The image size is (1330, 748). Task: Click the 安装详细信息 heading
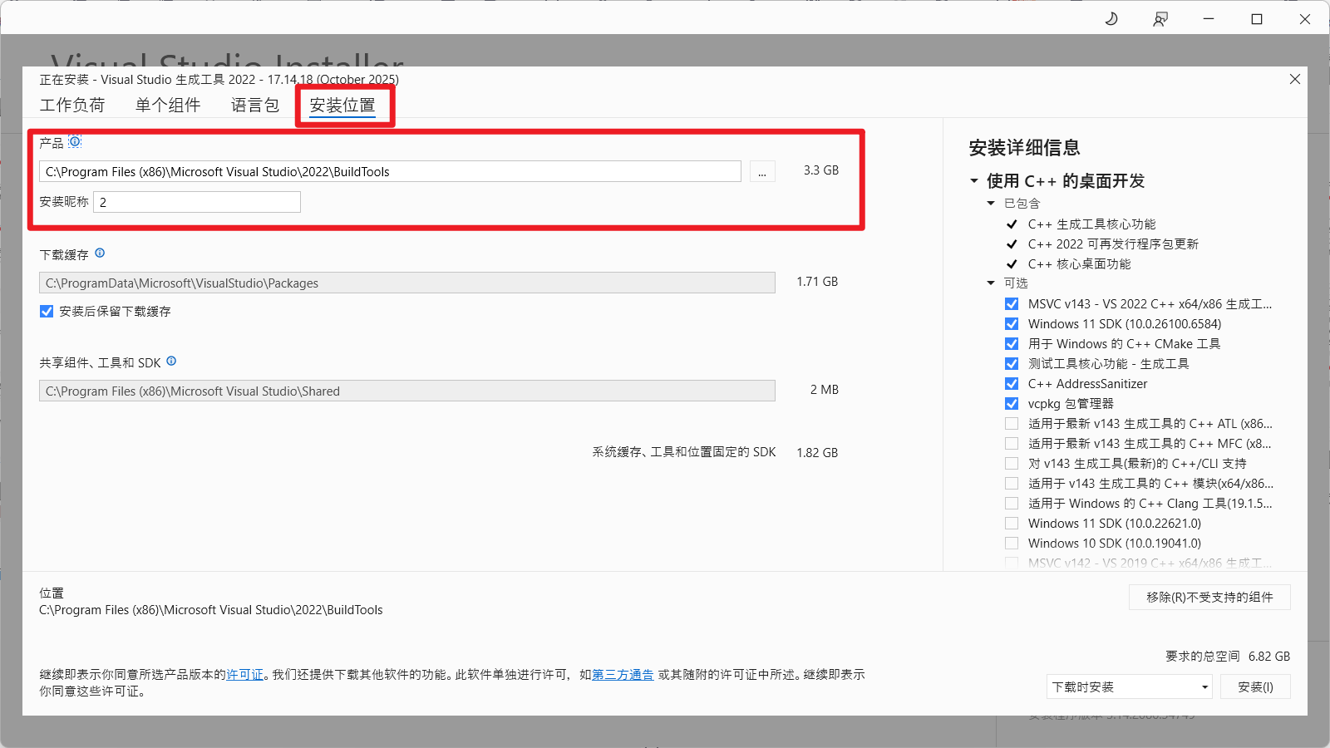[1024, 148]
